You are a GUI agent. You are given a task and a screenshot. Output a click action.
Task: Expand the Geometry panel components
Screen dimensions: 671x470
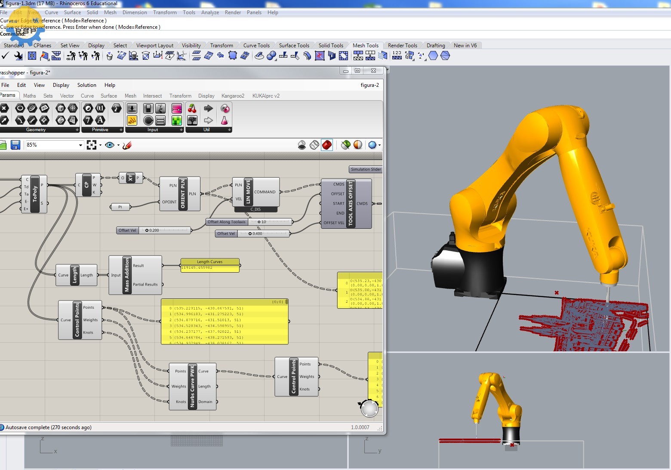pyautogui.click(x=77, y=130)
